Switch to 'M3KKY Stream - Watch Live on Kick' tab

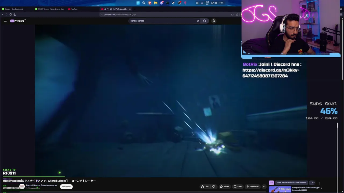tap(50, 9)
